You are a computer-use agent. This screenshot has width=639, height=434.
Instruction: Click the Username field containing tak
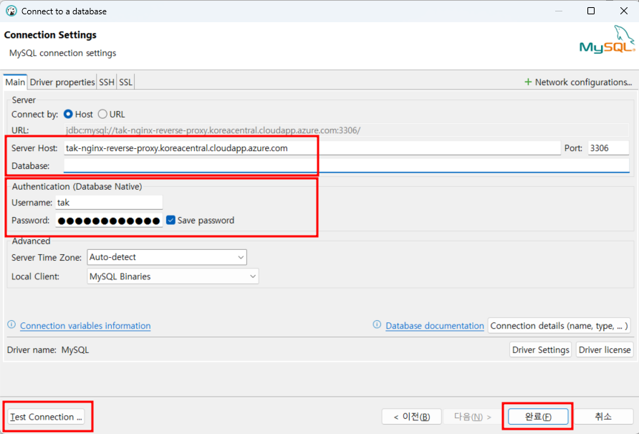[109, 203]
